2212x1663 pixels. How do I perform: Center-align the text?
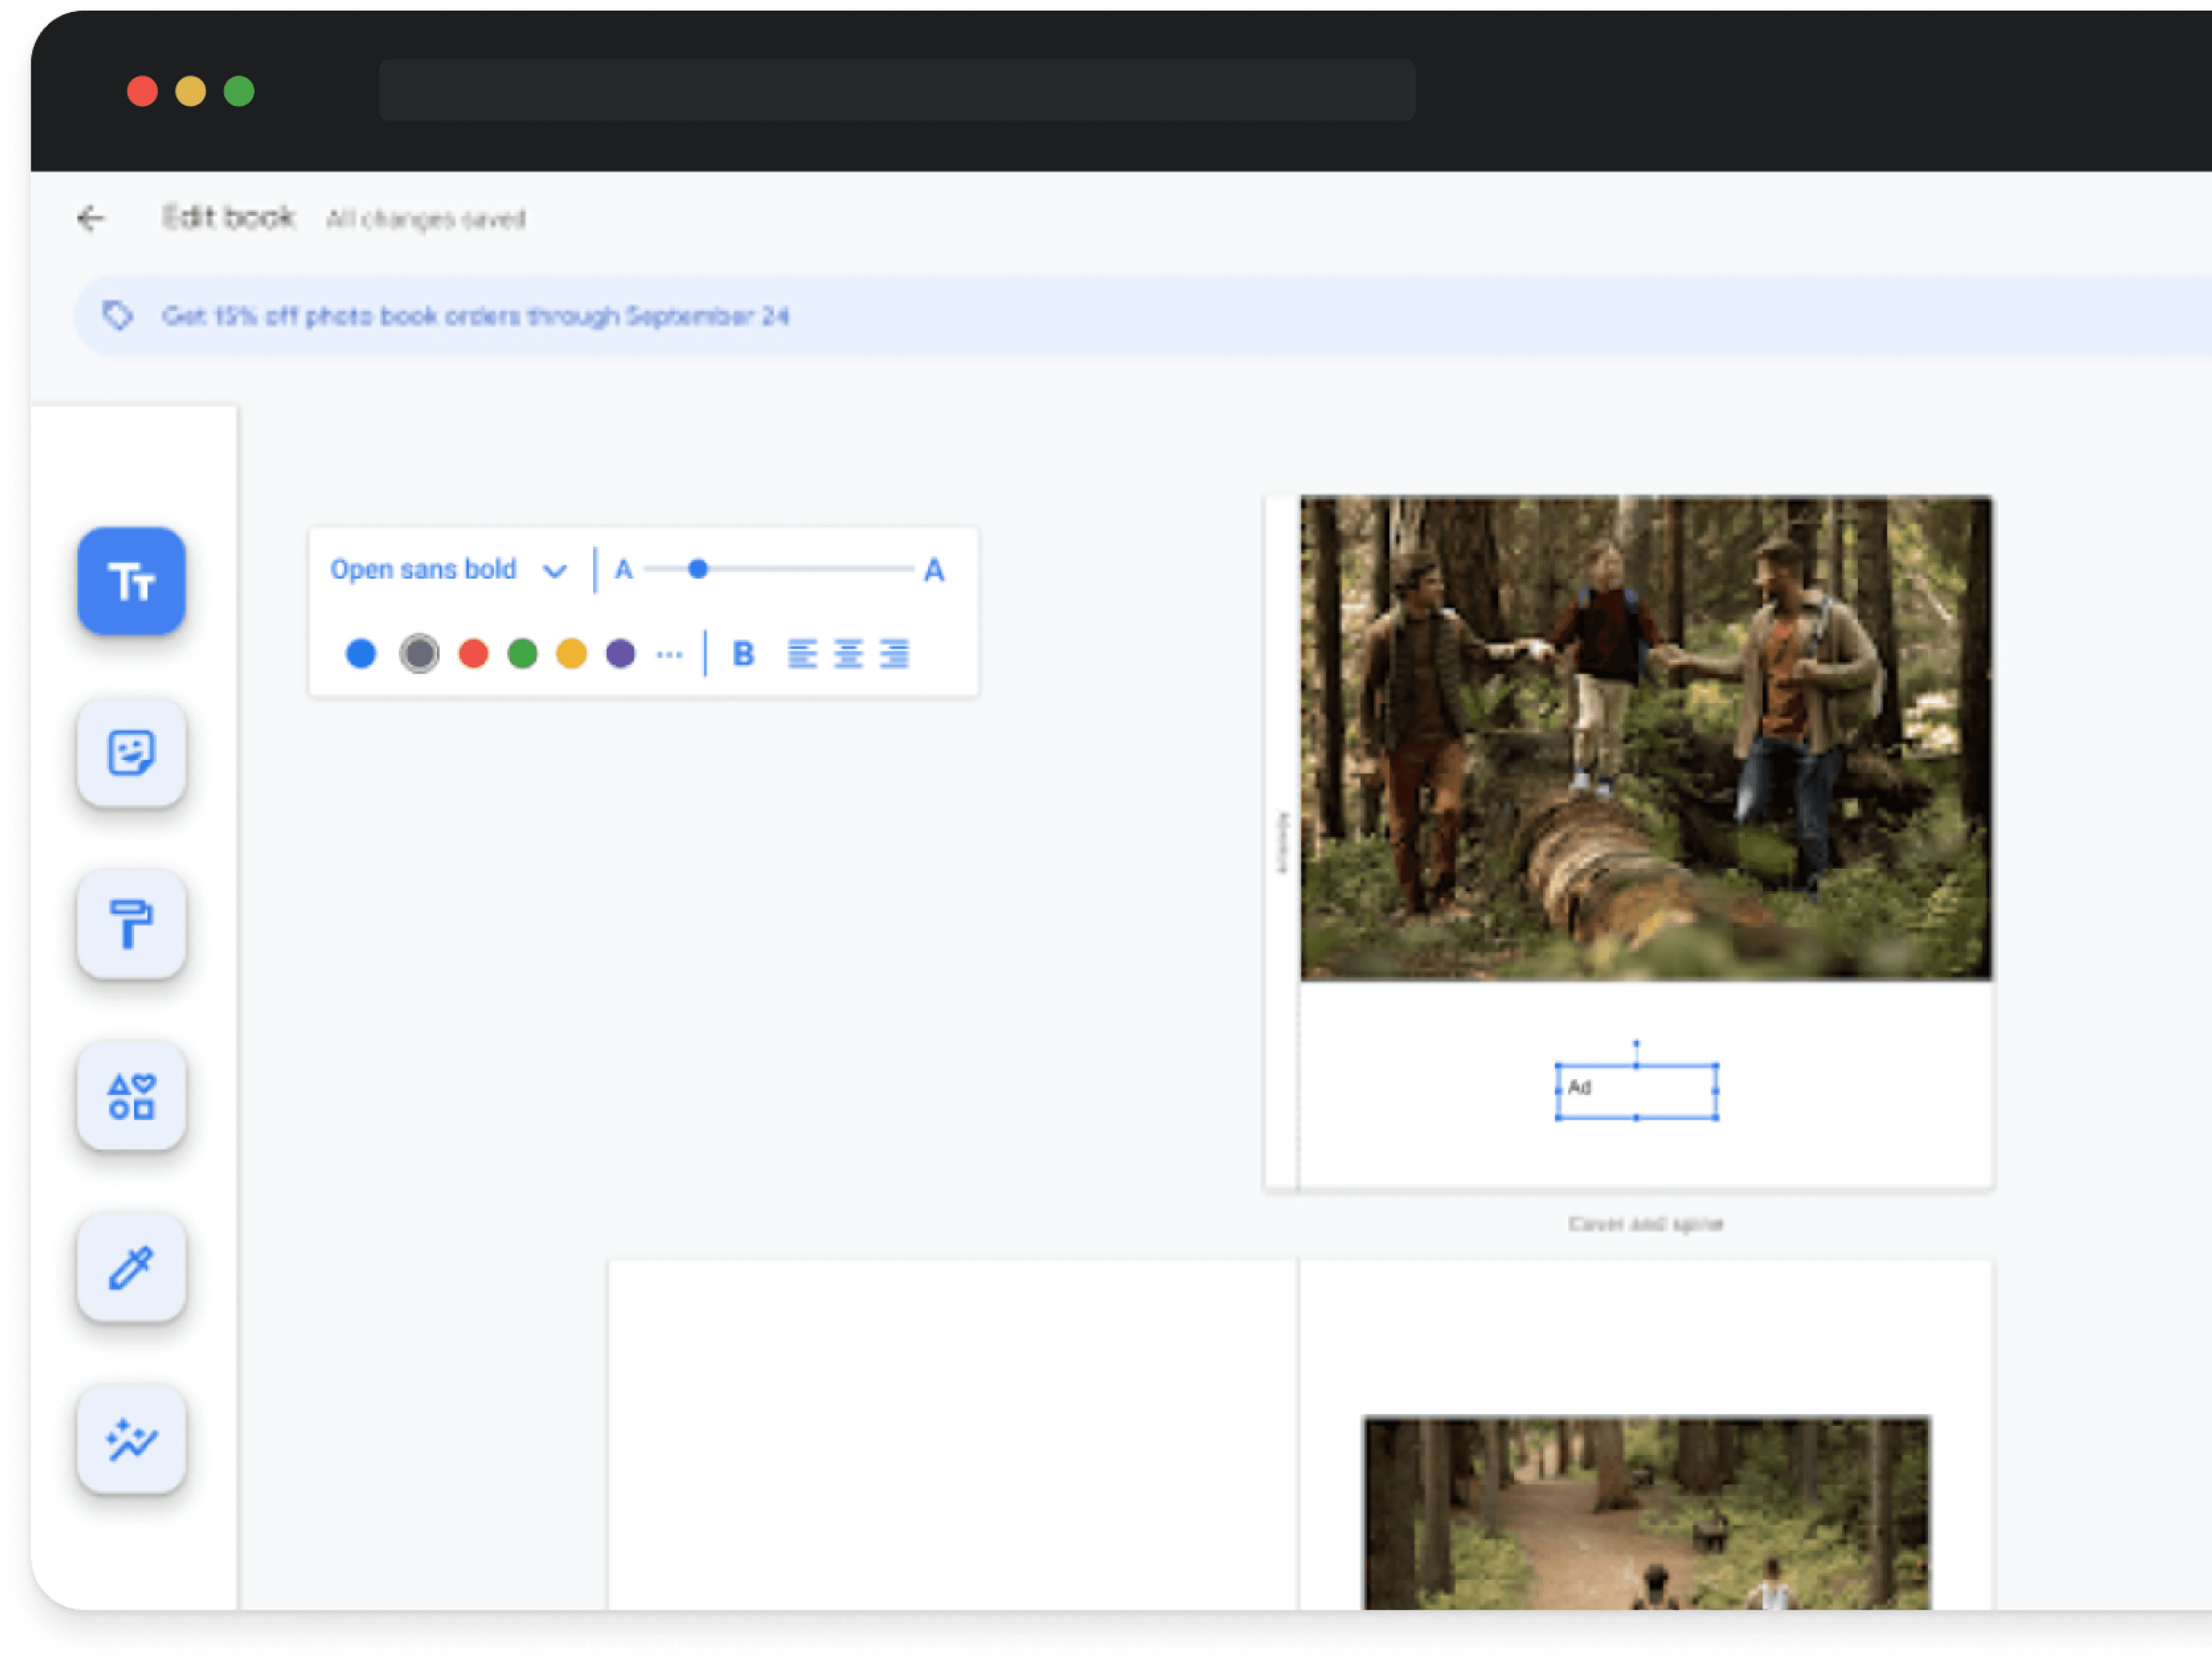(x=848, y=654)
